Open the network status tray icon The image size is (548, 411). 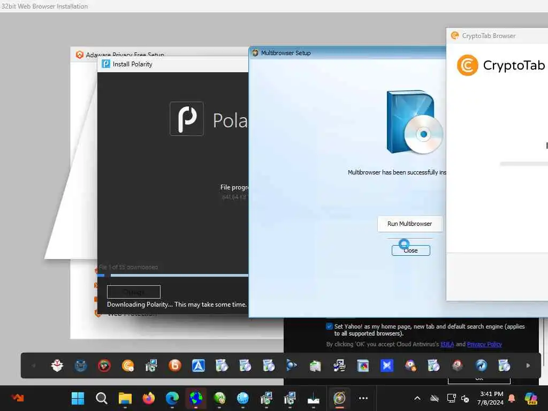[x=451, y=398]
